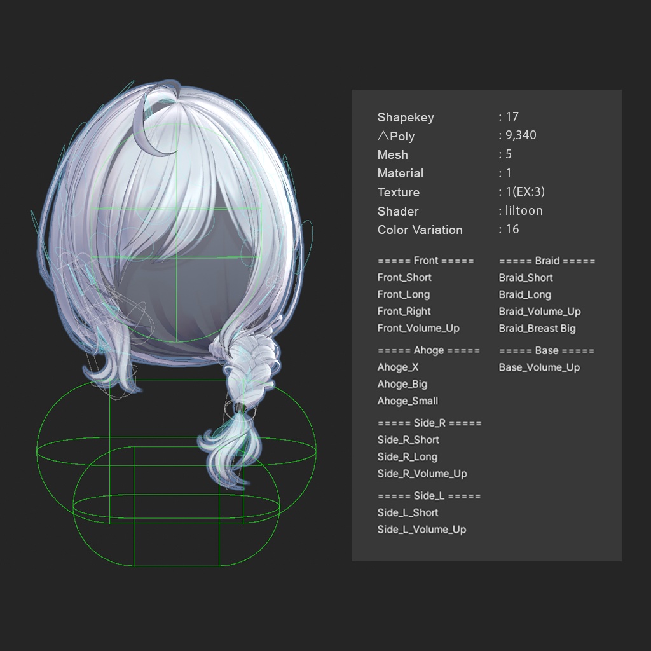
Task: Select the Front_Short shapekey entry
Action: click(405, 278)
